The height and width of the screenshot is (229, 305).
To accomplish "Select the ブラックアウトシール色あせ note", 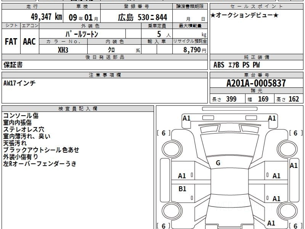I will coord(41,150).
